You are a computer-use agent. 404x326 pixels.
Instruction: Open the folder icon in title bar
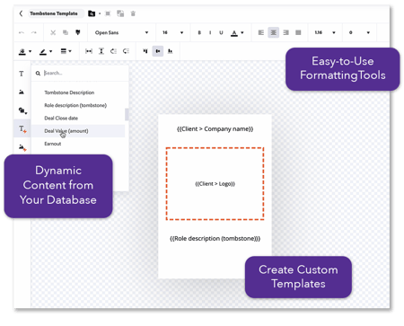point(92,13)
